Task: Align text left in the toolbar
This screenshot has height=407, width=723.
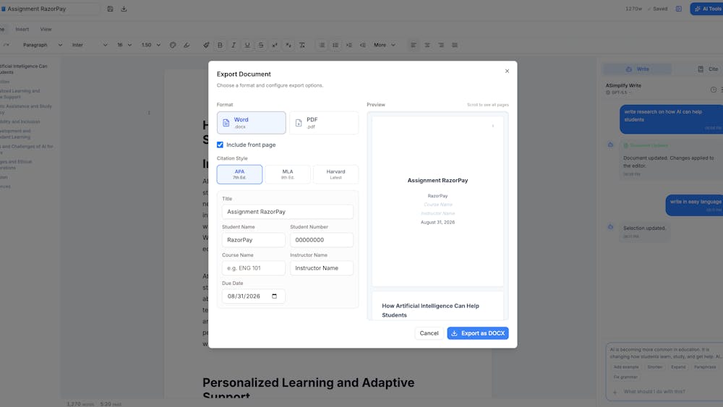Action: click(414, 45)
